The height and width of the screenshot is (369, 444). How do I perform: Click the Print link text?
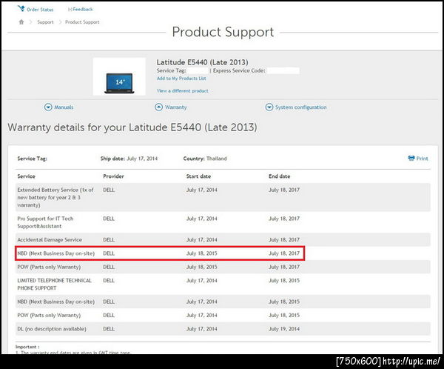(x=422, y=159)
